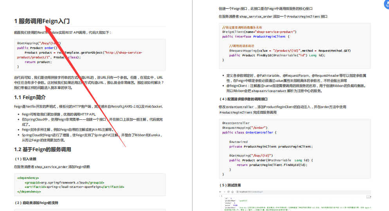Image resolution: width=389 pixels, height=211 pixels.
Task: Click the bullet "Feign可帮助我们更加便捷,优雅的调用HTTP API"
Action: (x=59, y=114)
